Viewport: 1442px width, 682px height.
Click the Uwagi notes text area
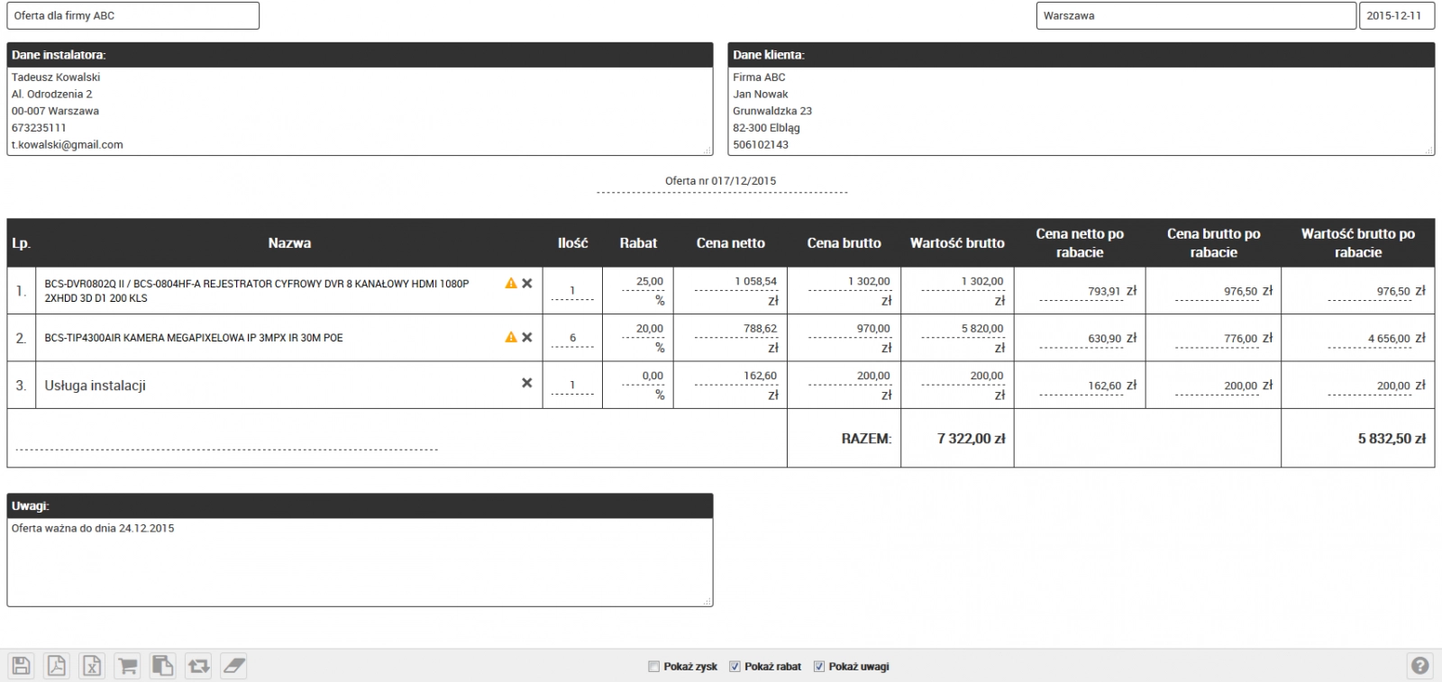[360, 561]
